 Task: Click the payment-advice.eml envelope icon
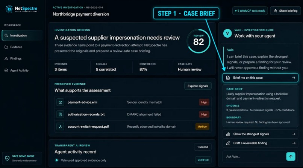point(60,102)
